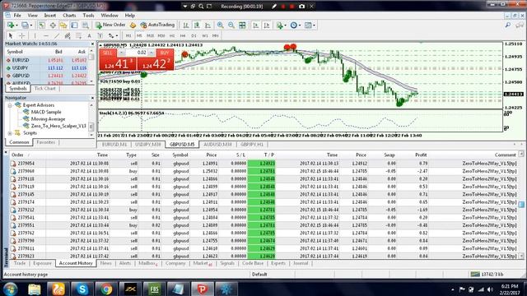Open the Charts menu
The height and width of the screenshot is (296, 527).
(69, 16)
